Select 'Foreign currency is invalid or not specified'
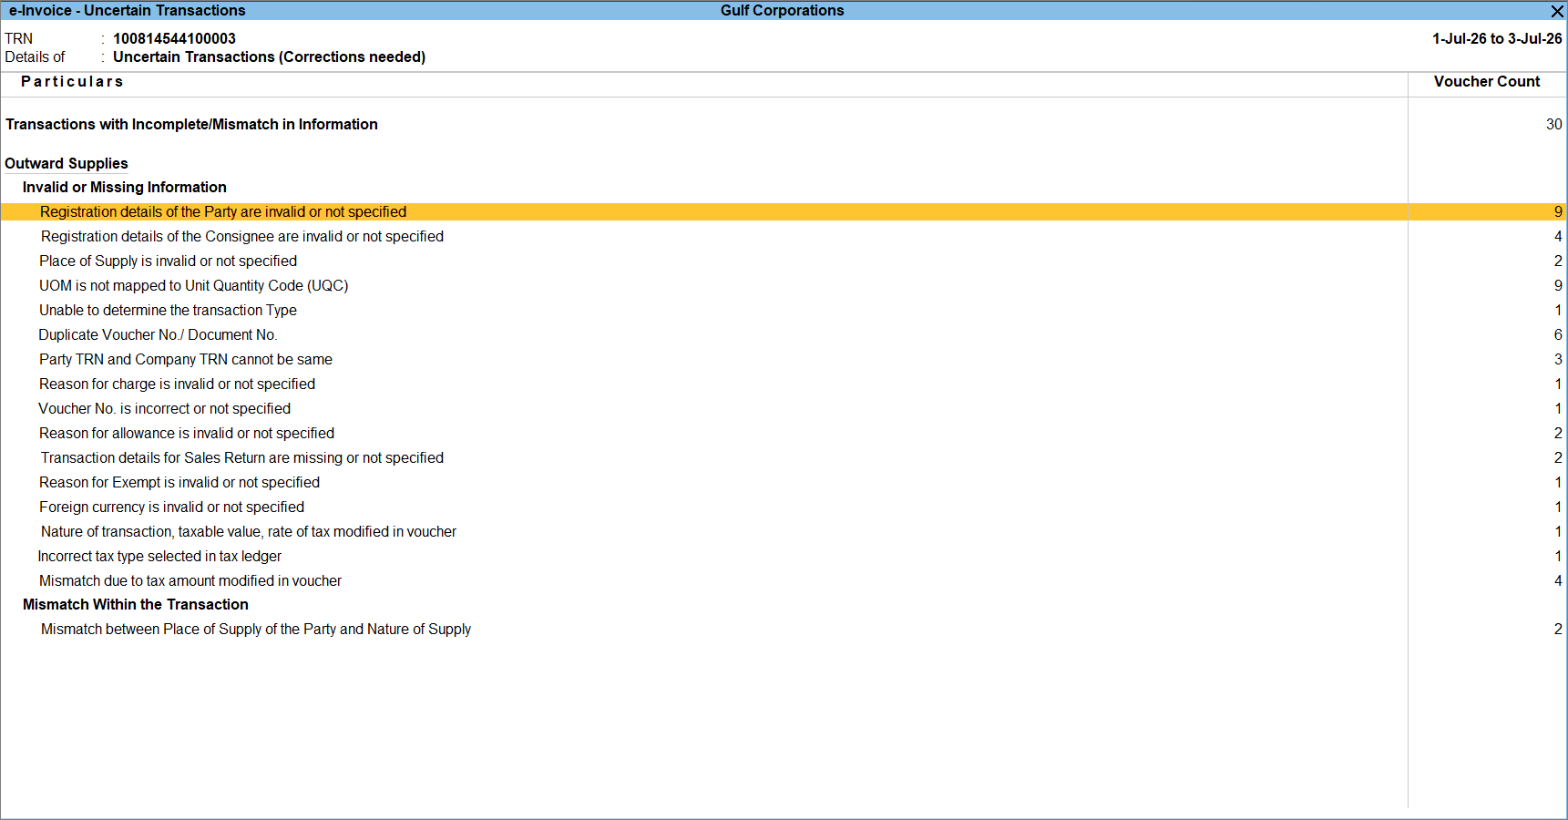Screen dimensions: 1568x820 coord(784,507)
